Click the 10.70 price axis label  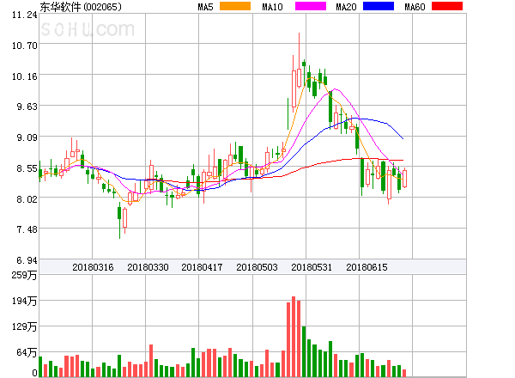click(x=25, y=46)
